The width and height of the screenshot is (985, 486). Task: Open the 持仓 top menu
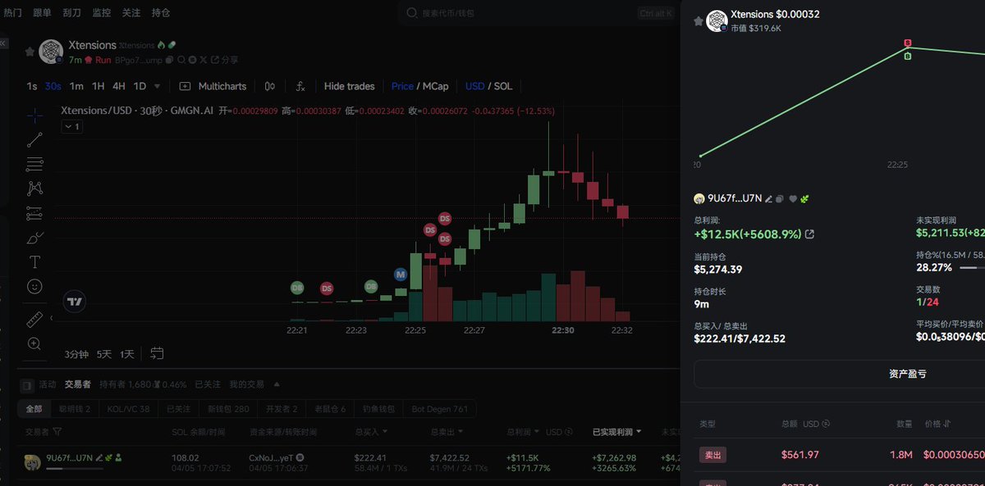[161, 13]
